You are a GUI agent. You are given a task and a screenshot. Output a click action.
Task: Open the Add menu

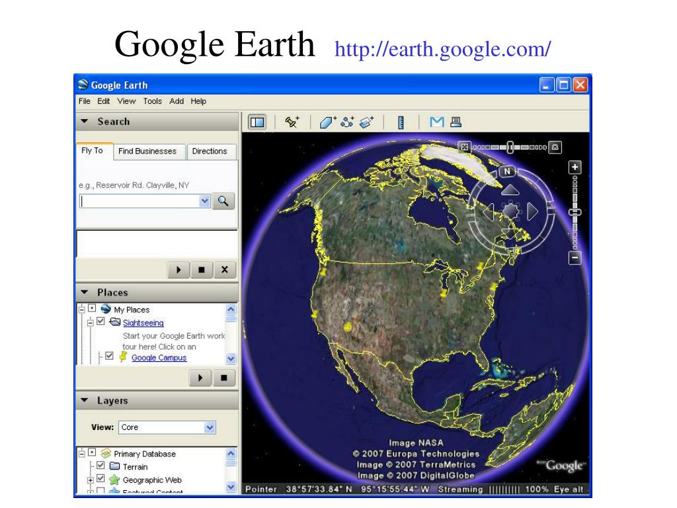click(177, 101)
